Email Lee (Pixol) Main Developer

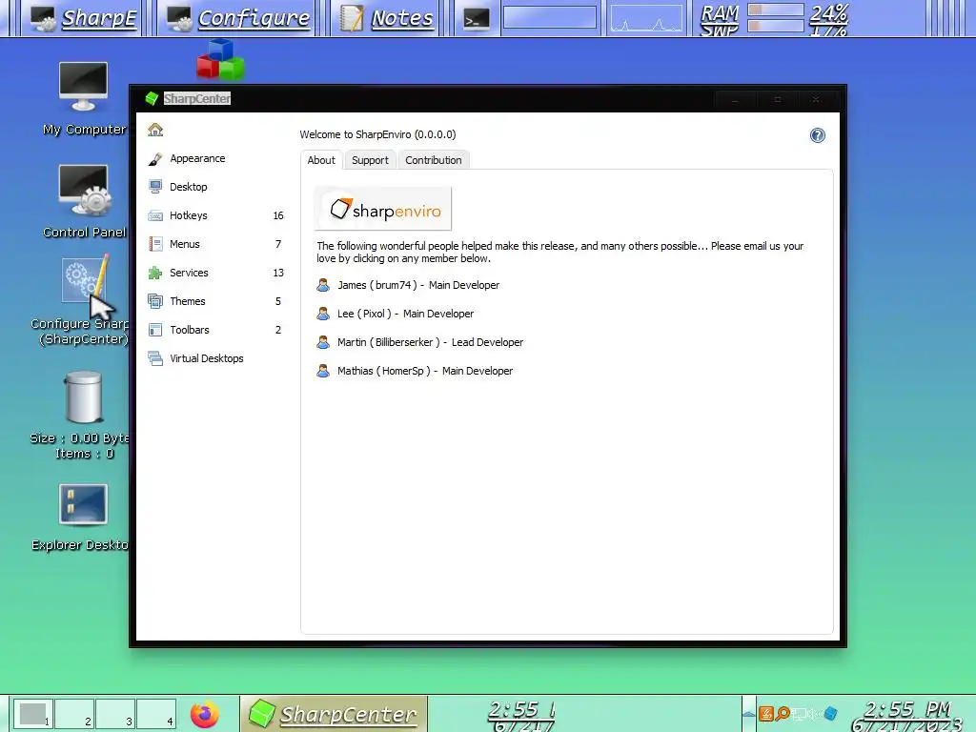[405, 314]
